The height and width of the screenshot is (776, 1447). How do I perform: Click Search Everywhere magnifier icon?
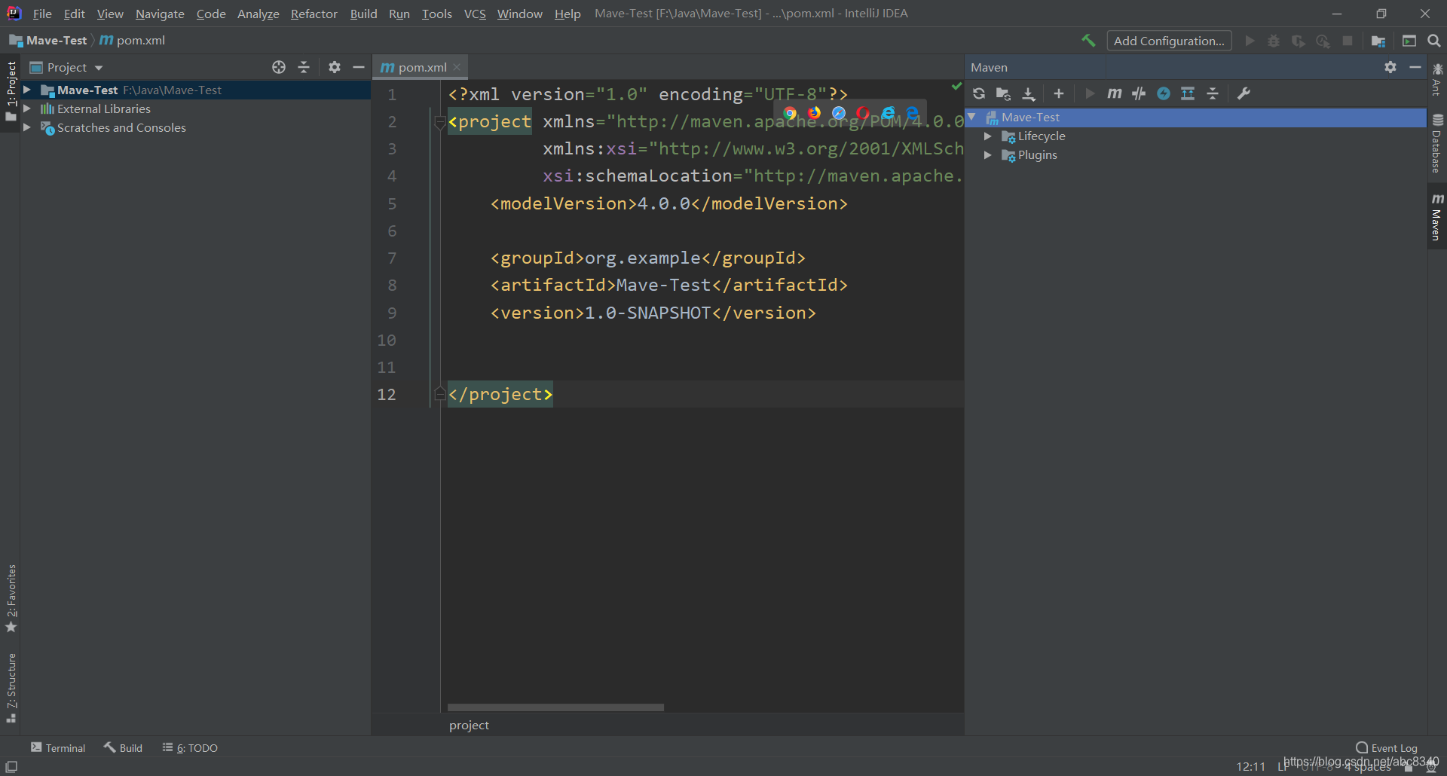click(x=1434, y=41)
